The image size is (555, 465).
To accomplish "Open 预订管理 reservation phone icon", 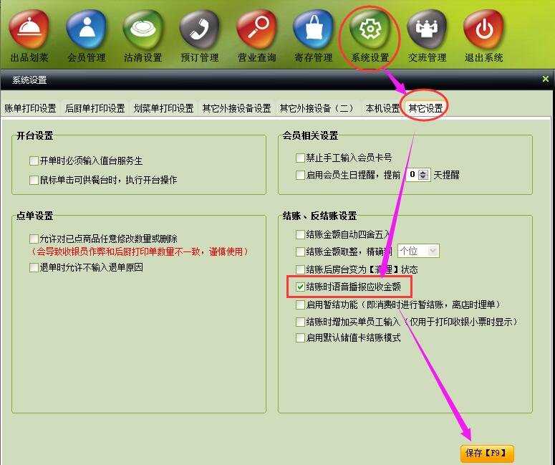I will pos(199,30).
